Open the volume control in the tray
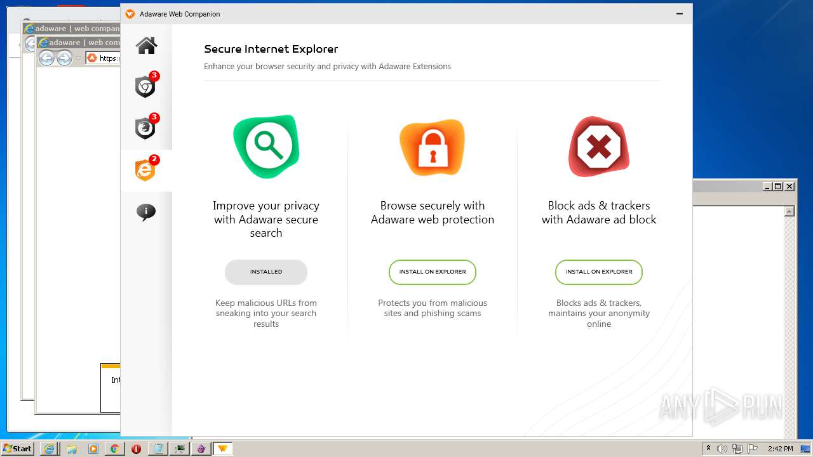Screen dimensions: 813x457 pyautogui.click(x=722, y=449)
